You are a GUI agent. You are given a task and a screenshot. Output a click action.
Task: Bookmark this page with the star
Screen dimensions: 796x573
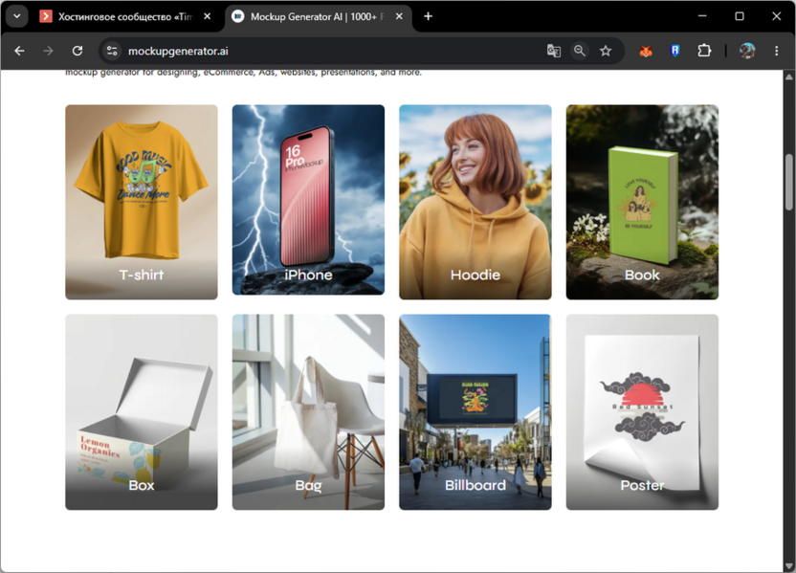pyautogui.click(x=605, y=51)
